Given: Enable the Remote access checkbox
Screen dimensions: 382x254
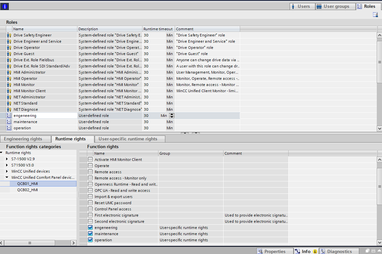Looking at the screenshot, I should click(90, 172).
